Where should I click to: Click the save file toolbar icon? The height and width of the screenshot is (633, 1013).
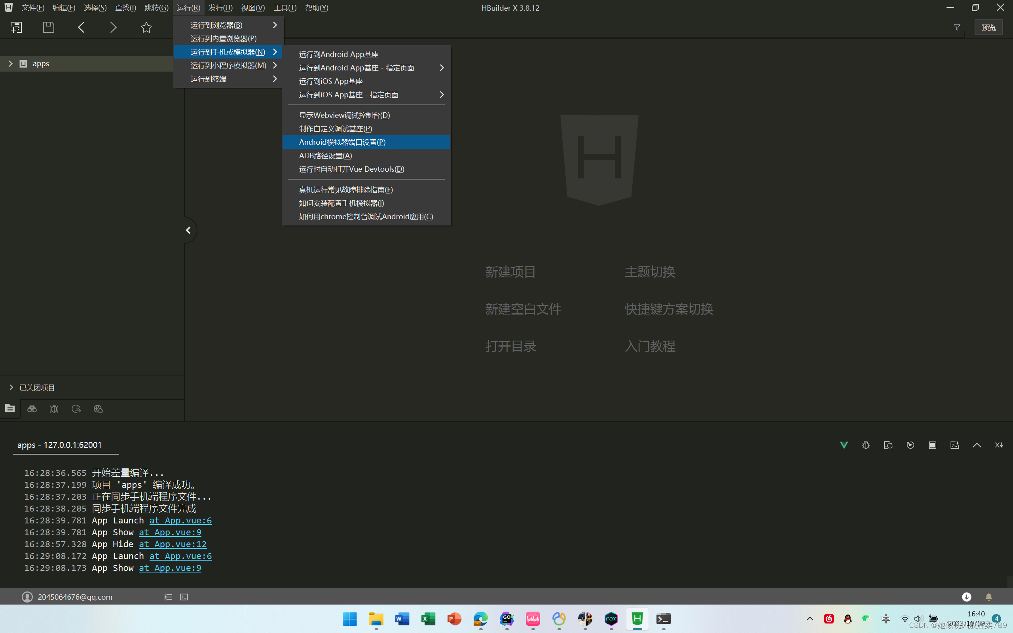click(49, 27)
